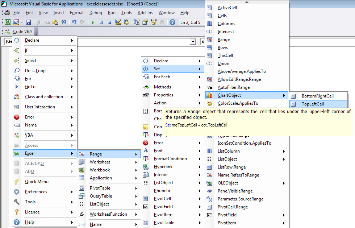Open the Window menu
The width and height of the screenshot is (355, 228).
[x=166, y=13]
